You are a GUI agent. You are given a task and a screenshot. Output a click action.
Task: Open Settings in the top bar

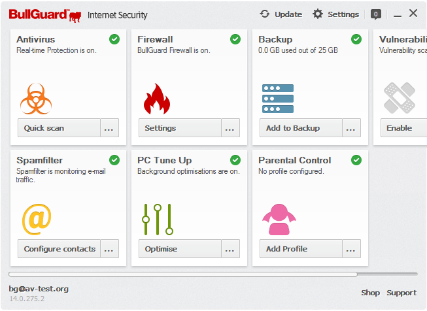coord(336,14)
